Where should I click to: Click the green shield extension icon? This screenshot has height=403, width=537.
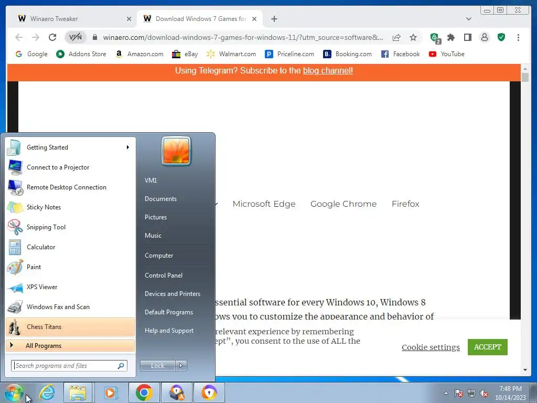point(501,37)
